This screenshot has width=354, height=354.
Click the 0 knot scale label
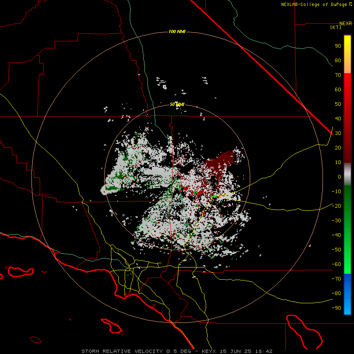point(339,177)
